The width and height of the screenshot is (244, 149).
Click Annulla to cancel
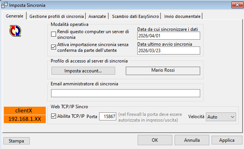pos(192,140)
